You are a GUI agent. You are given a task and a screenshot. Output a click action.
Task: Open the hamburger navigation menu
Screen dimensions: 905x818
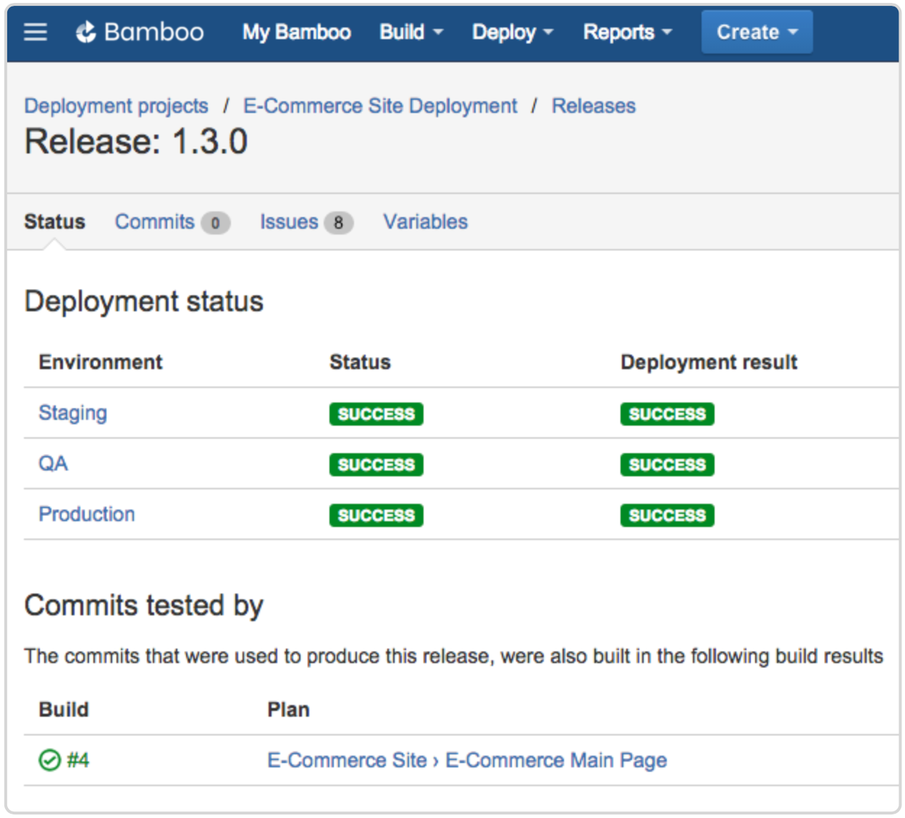click(x=35, y=32)
